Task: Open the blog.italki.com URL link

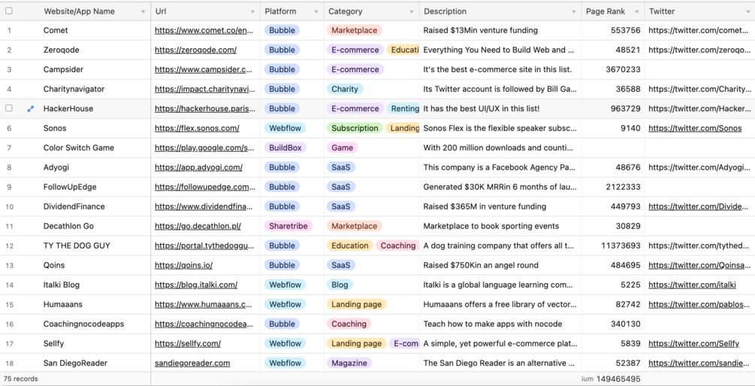Action: pyautogui.click(x=196, y=285)
